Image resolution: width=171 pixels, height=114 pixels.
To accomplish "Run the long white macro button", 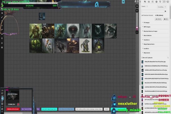I will tap(89, 109).
